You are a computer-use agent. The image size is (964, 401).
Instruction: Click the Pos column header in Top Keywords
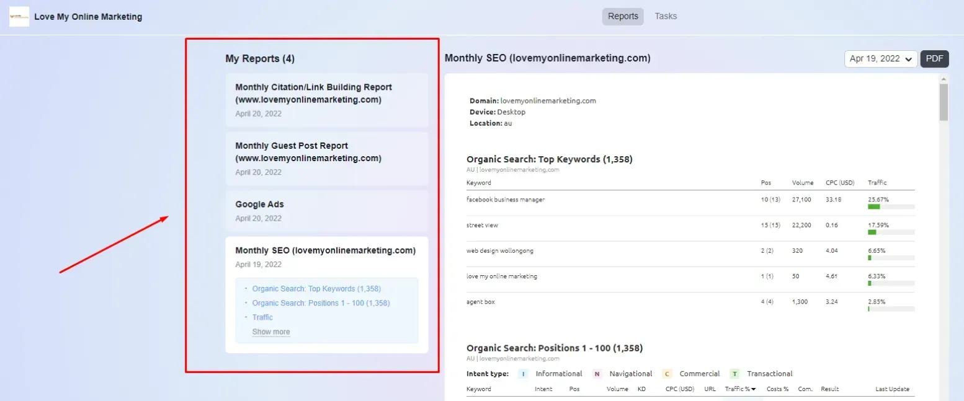766,183
